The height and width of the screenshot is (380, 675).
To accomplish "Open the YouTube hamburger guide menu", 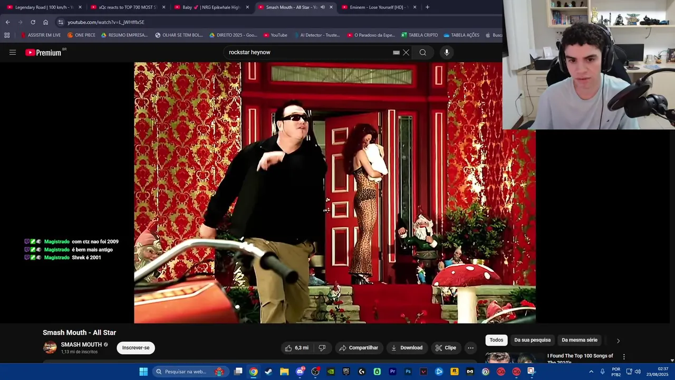I will pyautogui.click(x=13, y=52).
